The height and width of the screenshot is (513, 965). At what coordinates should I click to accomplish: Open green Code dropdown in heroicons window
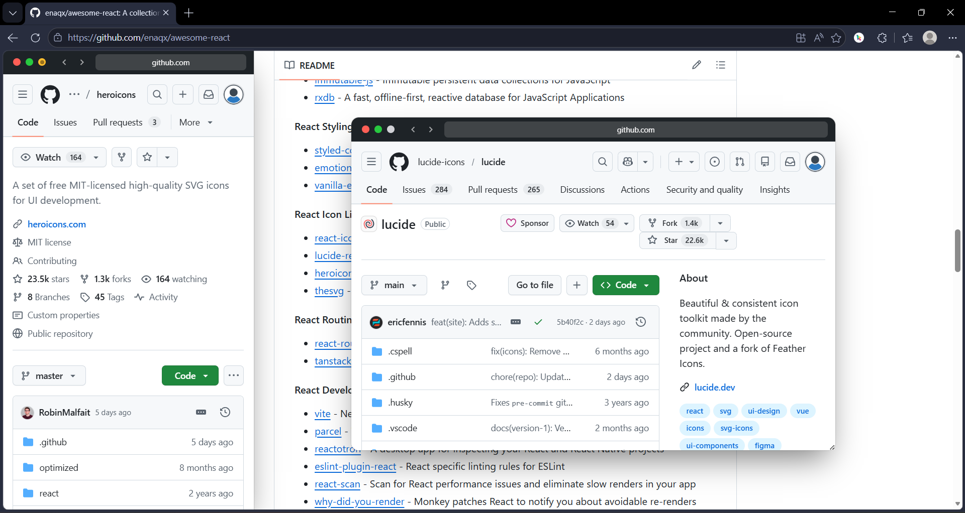190,375
